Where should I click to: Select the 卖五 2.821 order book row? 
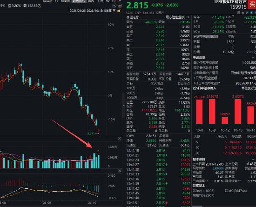tap(158, 27)
